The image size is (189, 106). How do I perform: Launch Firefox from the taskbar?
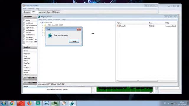[29, 103]
